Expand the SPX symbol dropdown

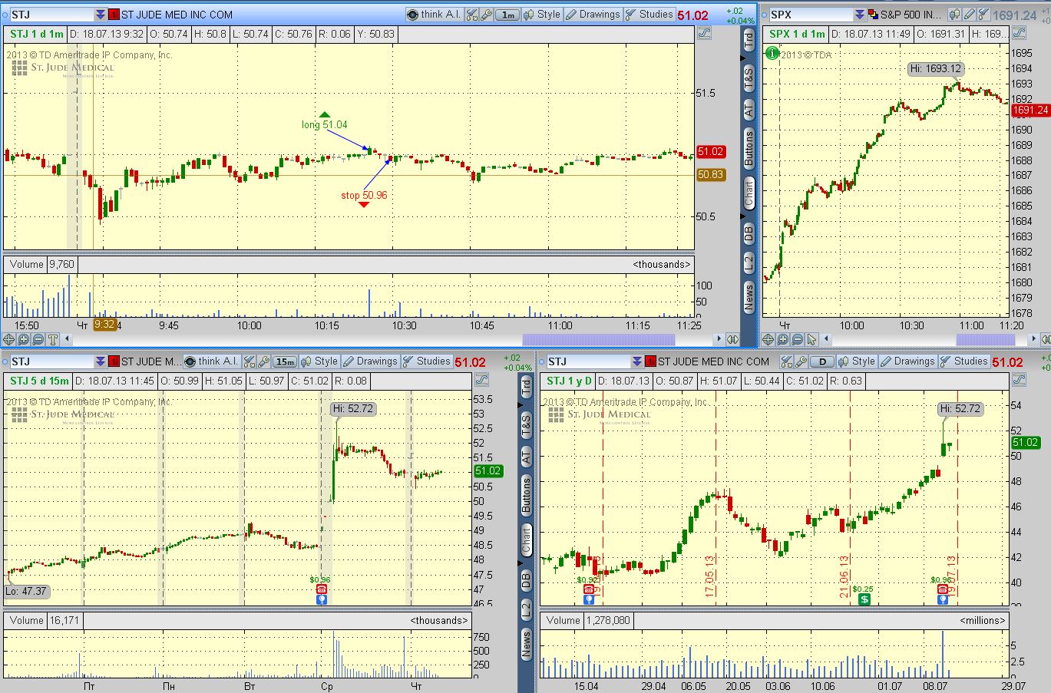coord(860,15)
